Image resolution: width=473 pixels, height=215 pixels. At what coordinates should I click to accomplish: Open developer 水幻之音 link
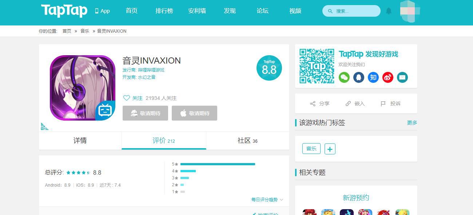[147, 77]
